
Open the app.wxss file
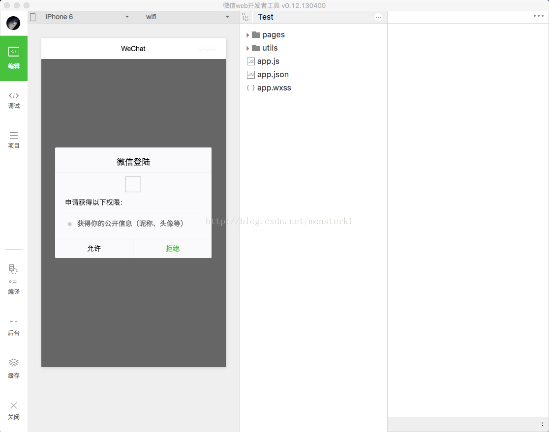click(274, 88)
